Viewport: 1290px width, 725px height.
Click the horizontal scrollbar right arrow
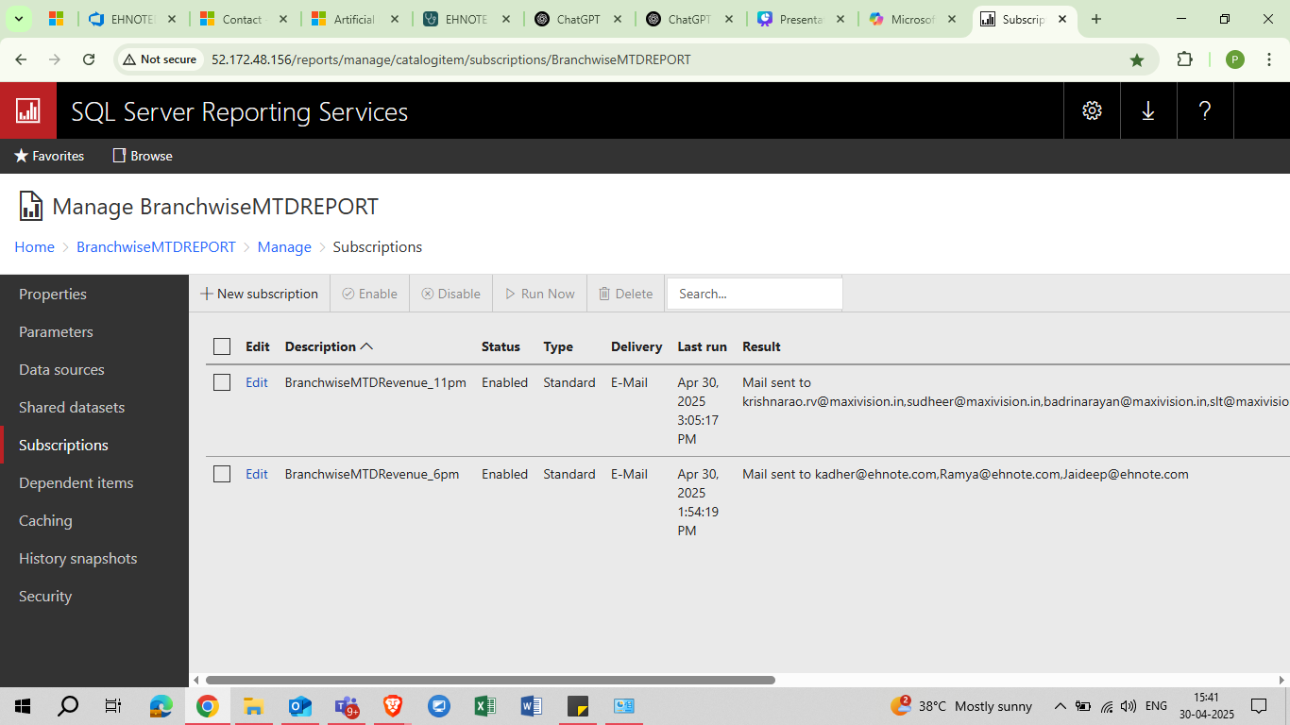(1282, 680)
